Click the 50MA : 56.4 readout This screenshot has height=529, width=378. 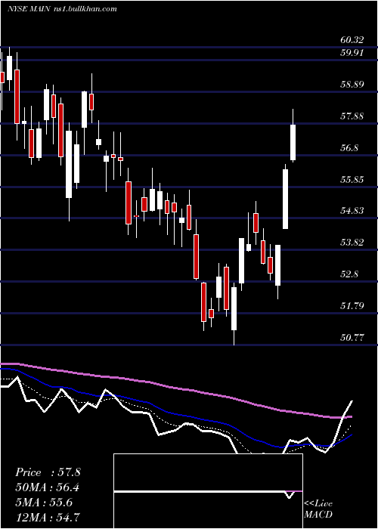[x=48, y=487]
